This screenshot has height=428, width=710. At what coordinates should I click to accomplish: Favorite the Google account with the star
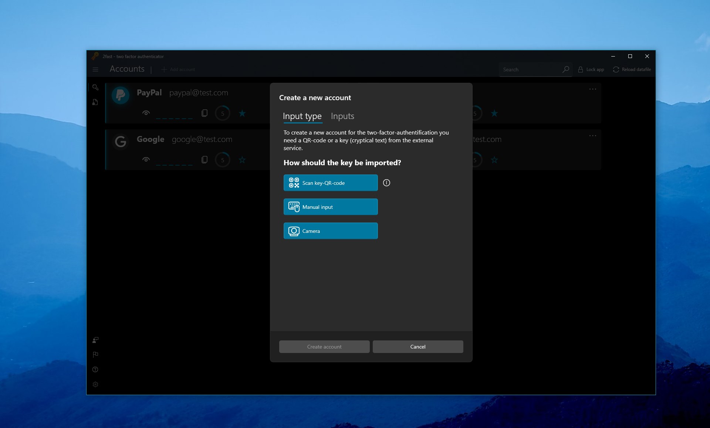242,160
